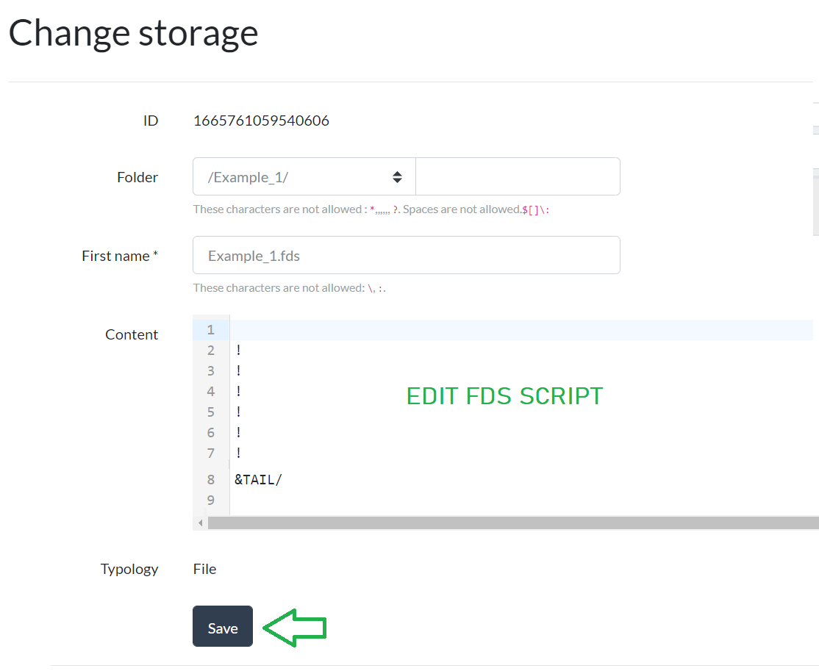This screenshot has width=819, height=671.
Task: Click the First name field containing Example_1.fds
Action: point(407,255)
